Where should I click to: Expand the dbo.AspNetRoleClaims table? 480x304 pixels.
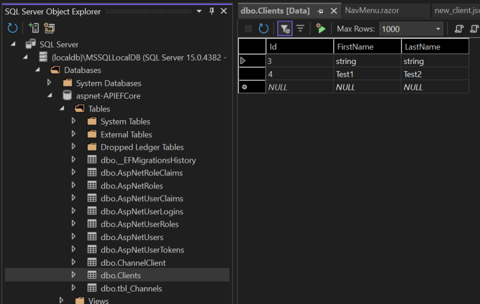pos(73,172)
